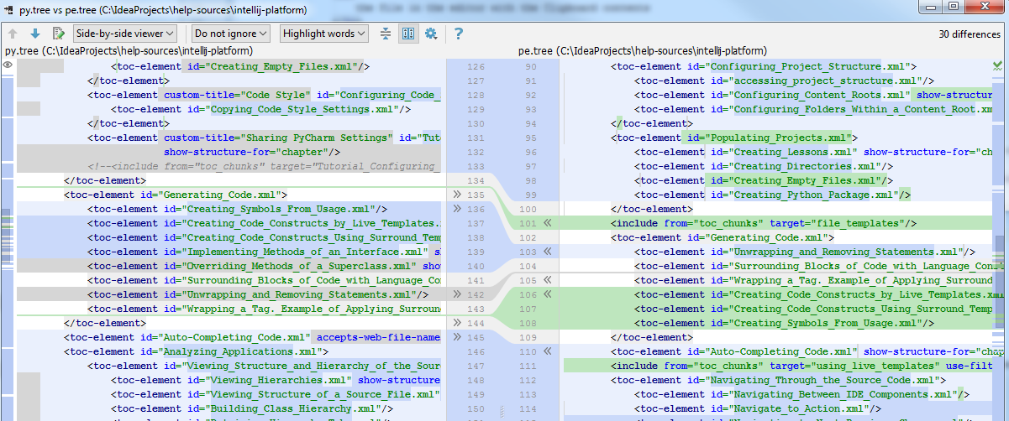
Task: Click line number 90 in the right gutter
Action: pos(529,66)
